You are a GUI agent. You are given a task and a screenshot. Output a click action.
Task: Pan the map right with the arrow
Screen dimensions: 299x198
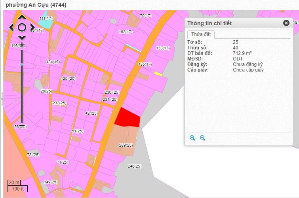[x=33, y=27]
